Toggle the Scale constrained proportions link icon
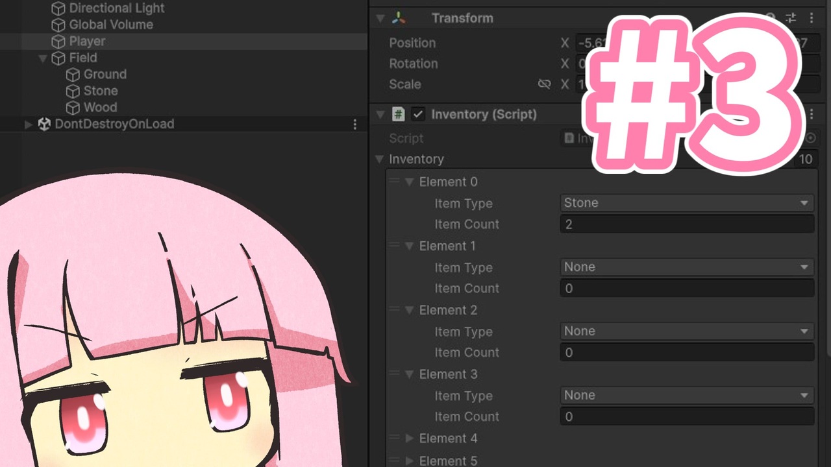The image size is (831, 467). pyautogui.click(x=544, y=84)
